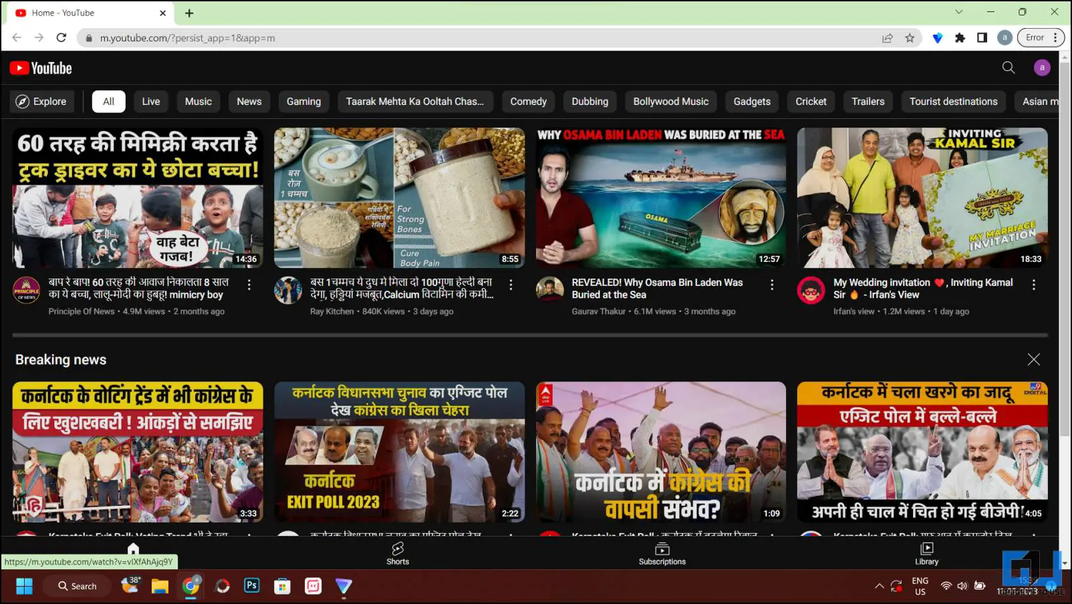Open the Ray Kitchen recipe thumbnail
Image resolution: width=1072 pixels, height=604 pixels.
click(x=400, y=198)
